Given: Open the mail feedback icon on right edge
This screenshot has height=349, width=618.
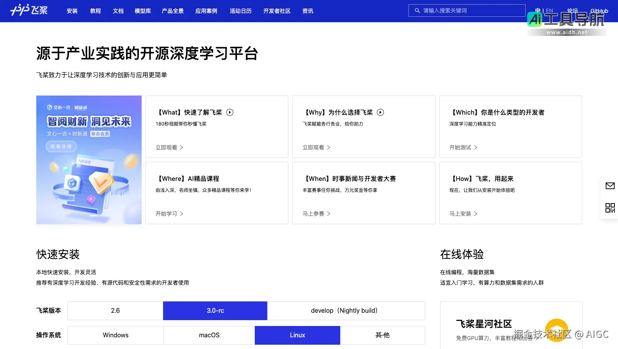Looking at the screenshot, I should 610,186.
